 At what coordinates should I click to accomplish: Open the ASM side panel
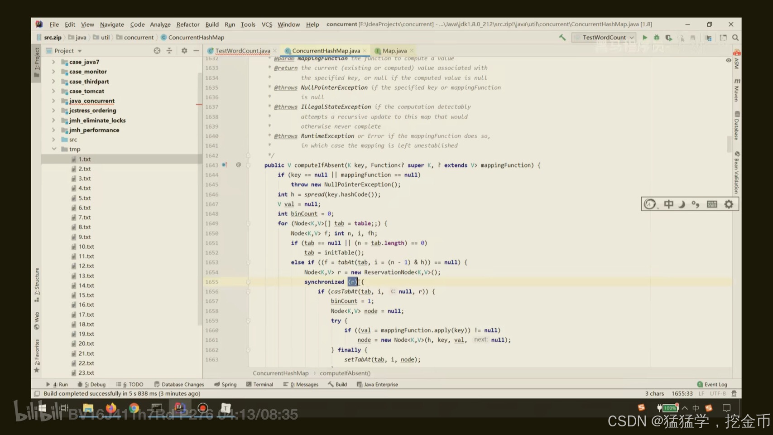pyautogui.click(x=737, y=59)
